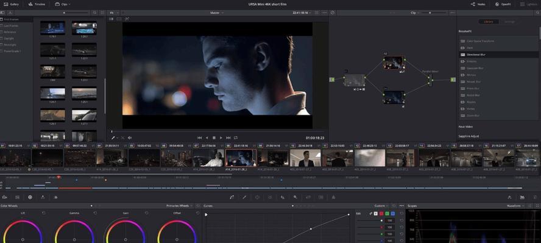Open the Color Match palette icon
This screenshot has width=541, height=243.
17,197
